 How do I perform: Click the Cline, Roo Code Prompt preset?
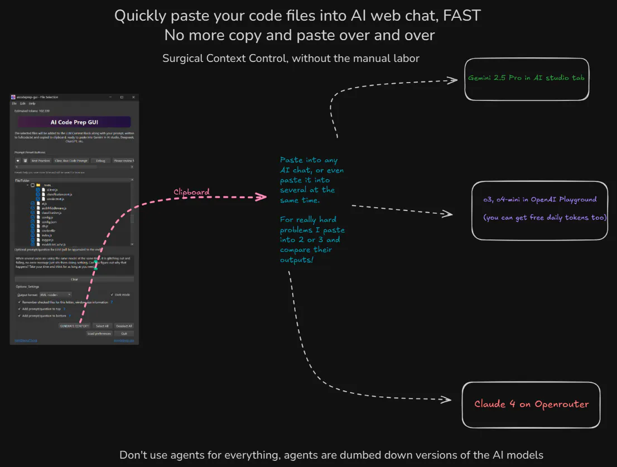[71, 161]
